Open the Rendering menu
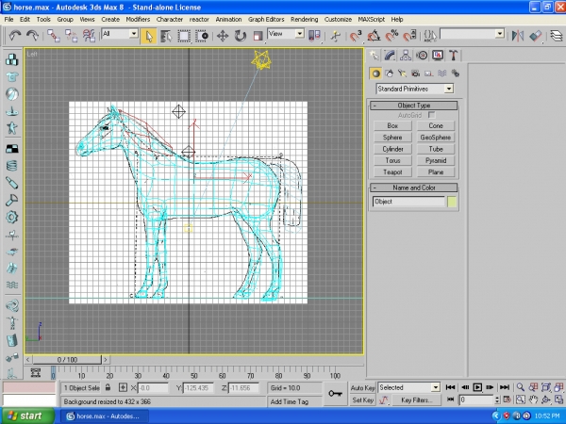 (x=305, y=20)
